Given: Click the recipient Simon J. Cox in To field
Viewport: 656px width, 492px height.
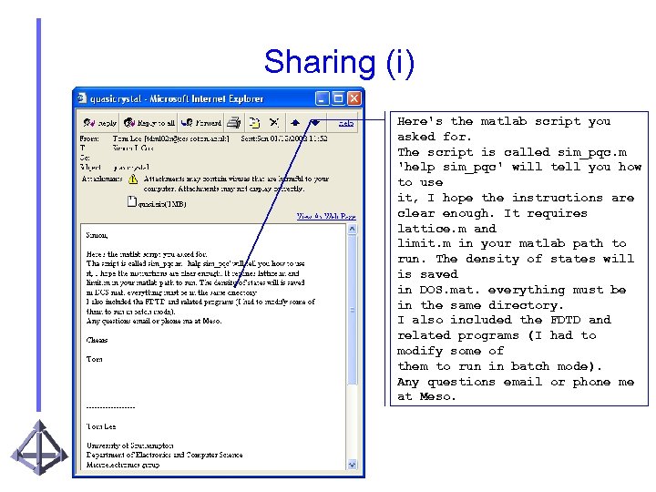Looking at the screenshot, I should [133, 149].
